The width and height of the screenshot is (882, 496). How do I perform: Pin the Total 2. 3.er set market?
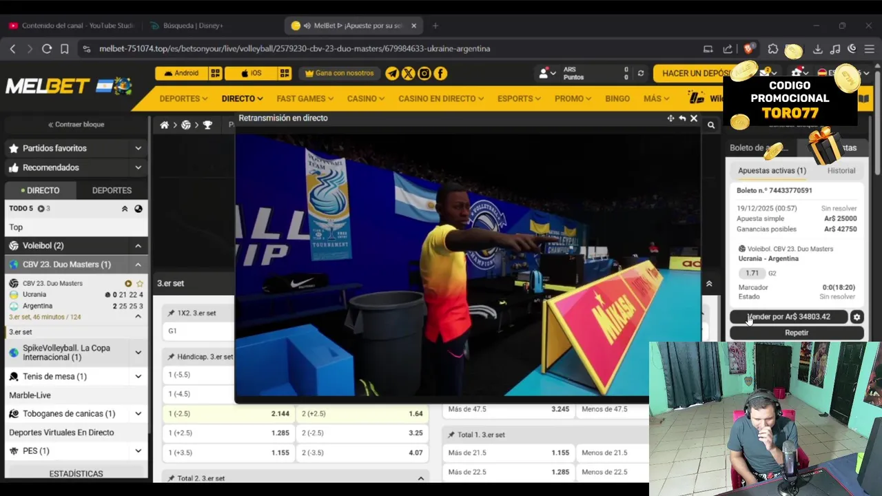(171, 478)
